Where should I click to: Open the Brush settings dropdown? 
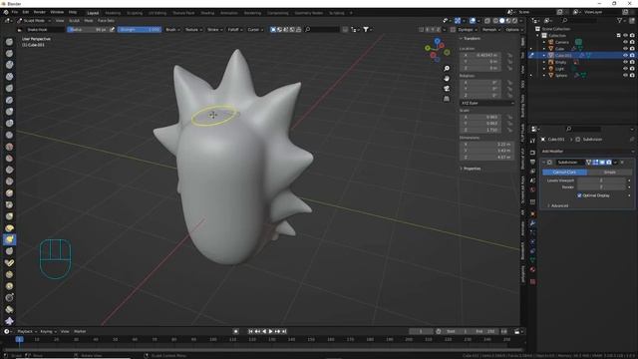(x=172, y=30)
